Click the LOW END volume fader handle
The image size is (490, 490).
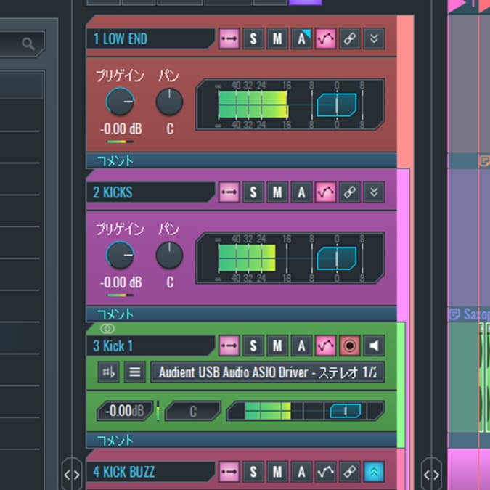pyautogui.click(x=337, y=105)
